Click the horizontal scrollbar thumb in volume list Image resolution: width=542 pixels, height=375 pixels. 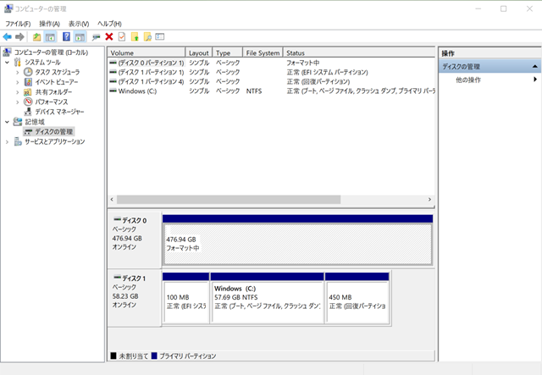(x=229, y=200)
